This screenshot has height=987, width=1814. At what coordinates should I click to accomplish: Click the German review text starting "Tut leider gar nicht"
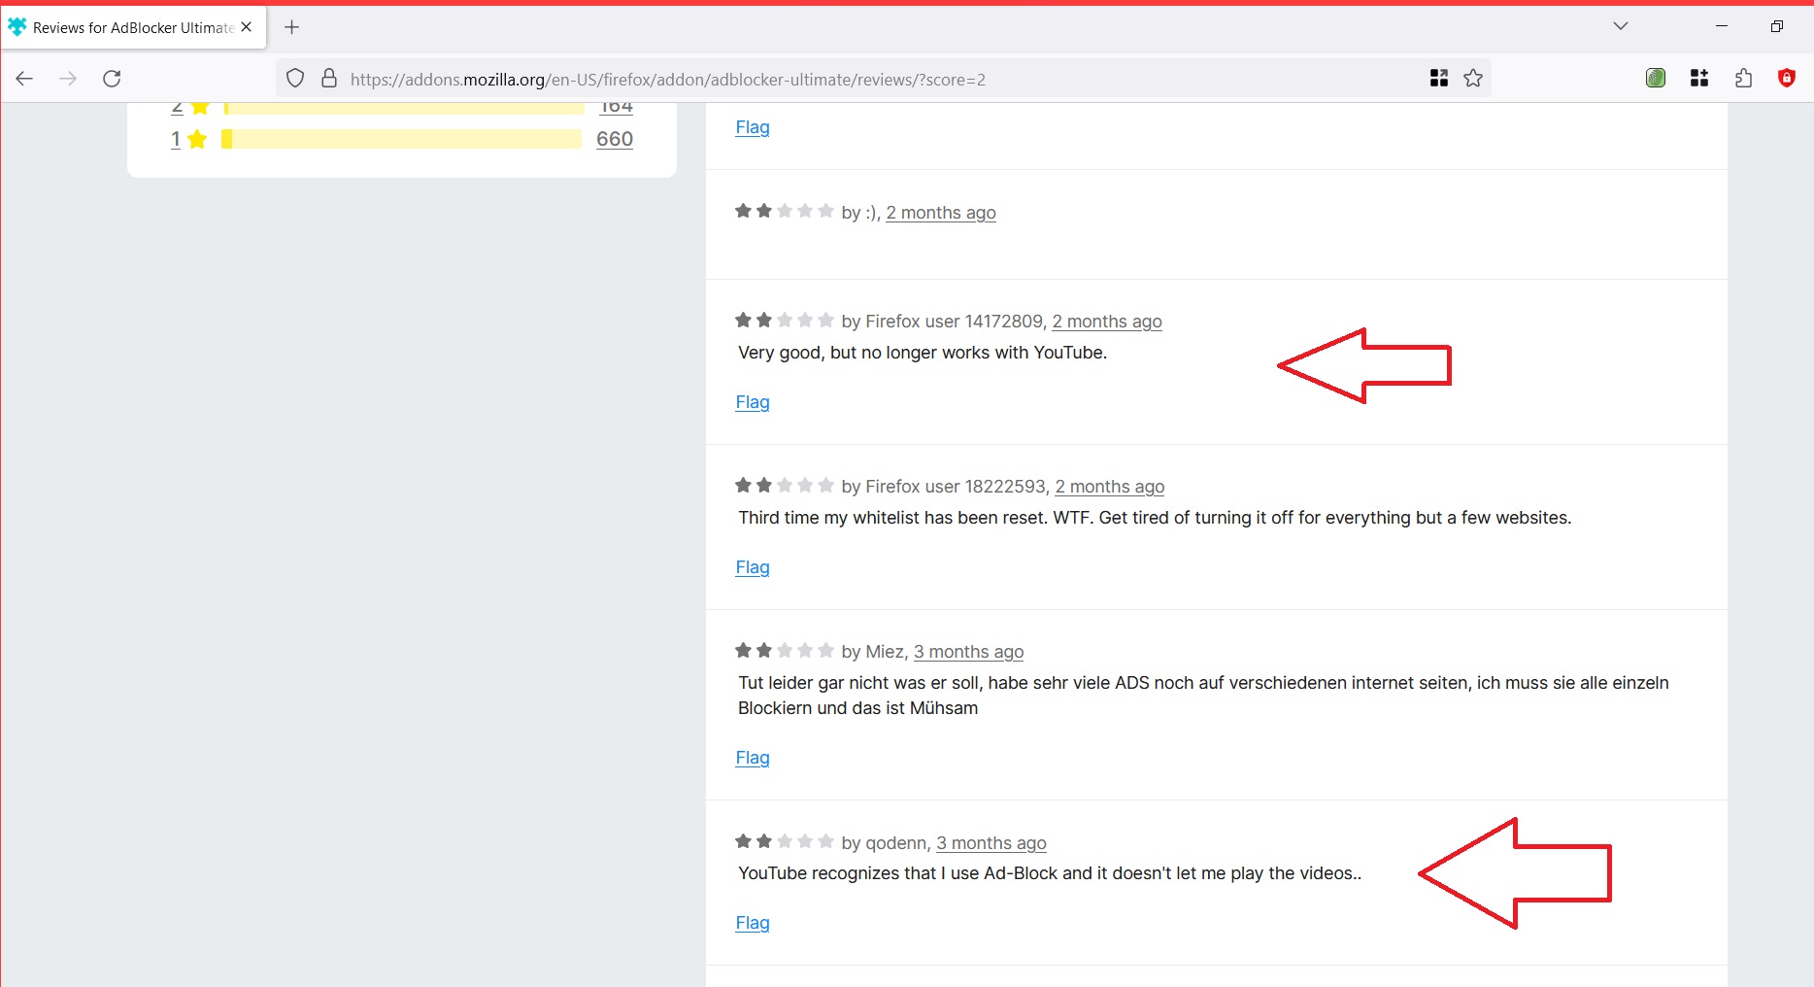pos(1203,696)
